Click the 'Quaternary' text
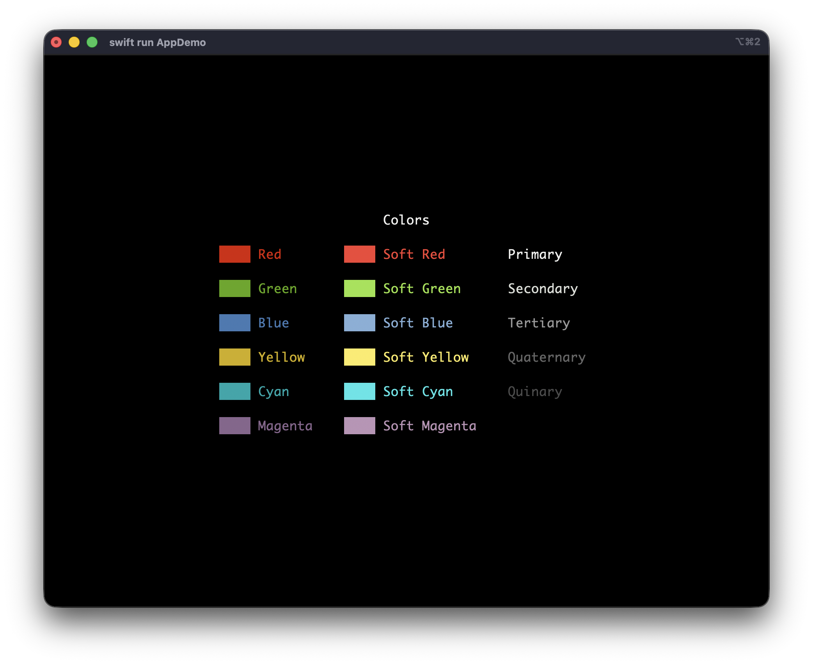The width and height of the screenshot is (813, 665). click(x=547, y=357)
